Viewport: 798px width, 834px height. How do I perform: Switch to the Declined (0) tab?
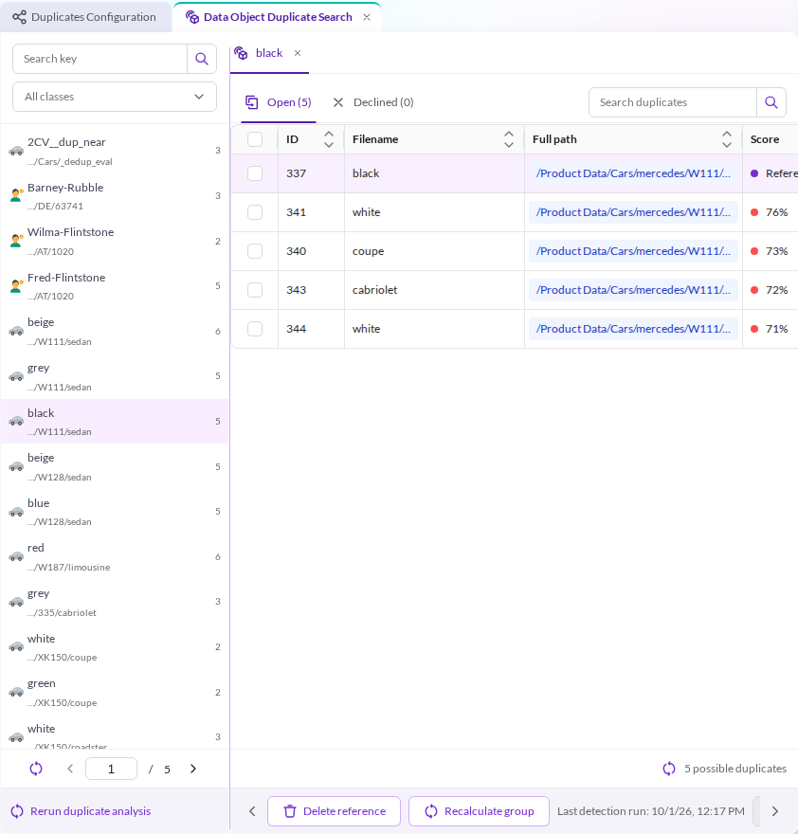click(372, 102)
